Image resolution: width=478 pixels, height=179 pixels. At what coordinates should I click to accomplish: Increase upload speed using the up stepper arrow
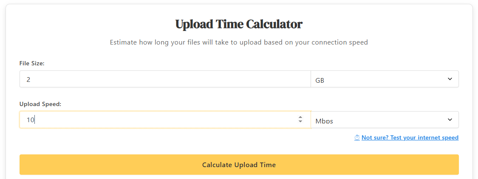coord(300,117)
